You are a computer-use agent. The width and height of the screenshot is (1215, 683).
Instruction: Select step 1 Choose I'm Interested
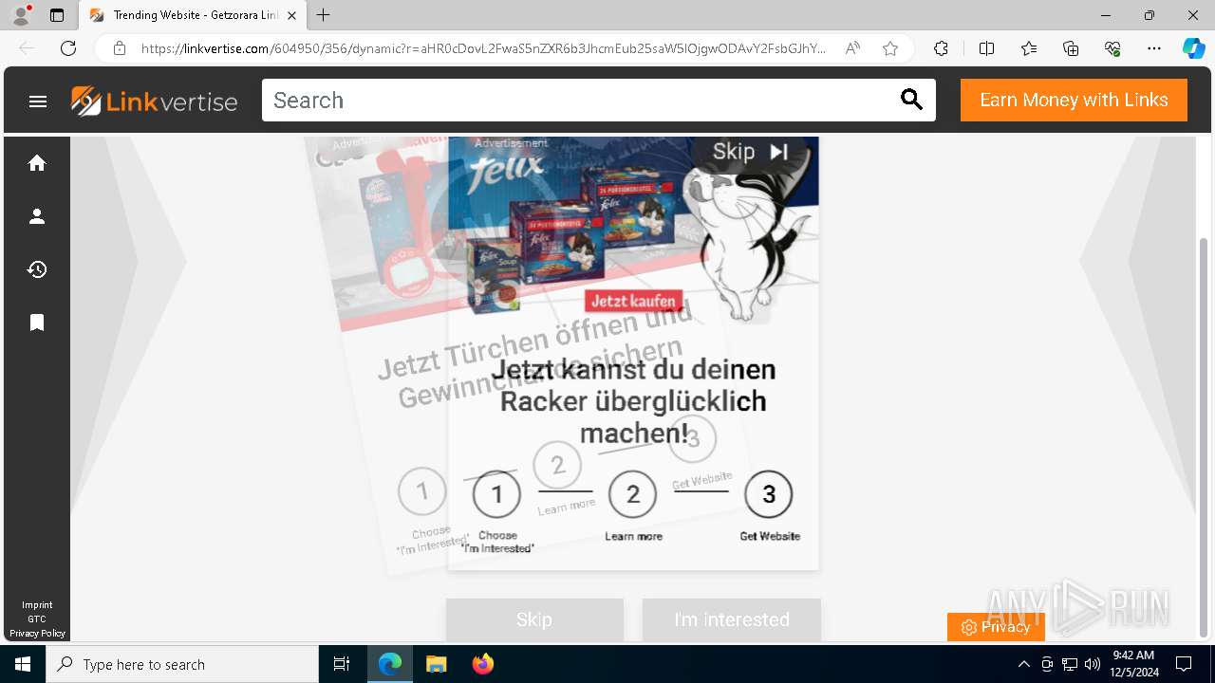[496, 494]
